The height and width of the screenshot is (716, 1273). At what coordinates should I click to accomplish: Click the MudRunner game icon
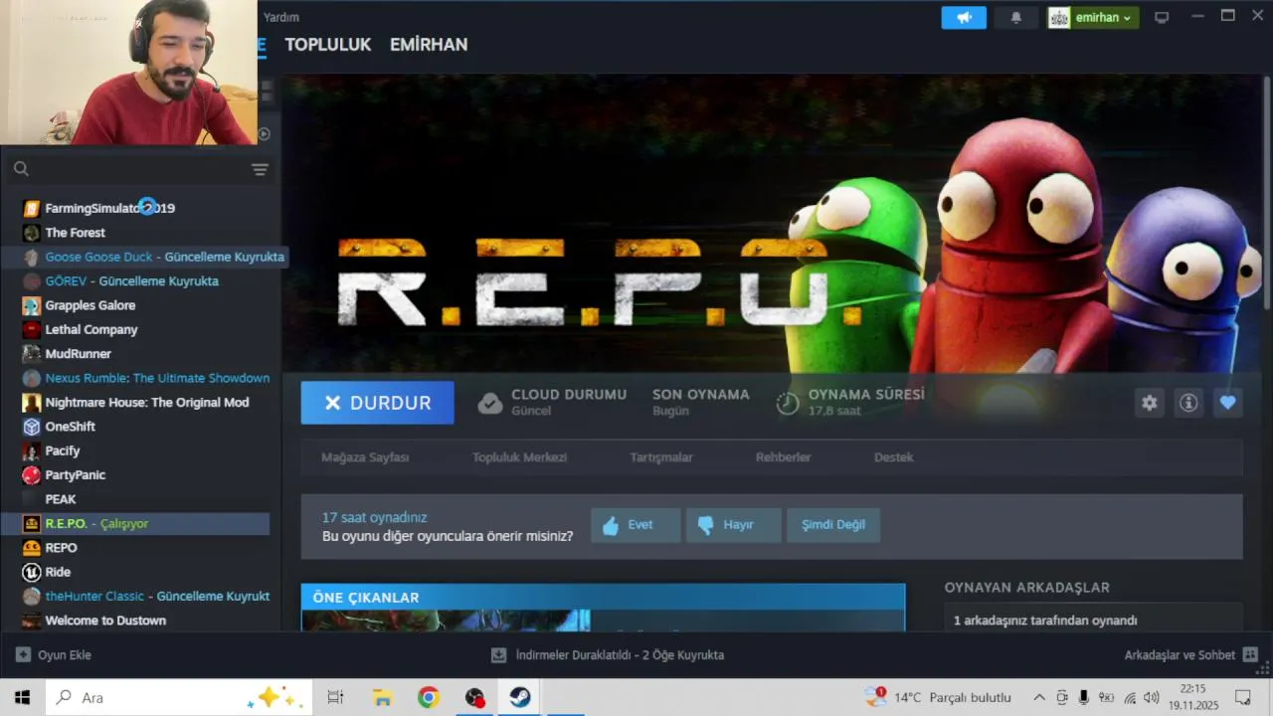[x=31, y=354]
